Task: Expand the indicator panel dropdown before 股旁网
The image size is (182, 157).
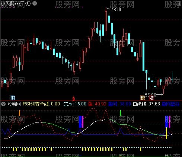Action: point(3,104)
